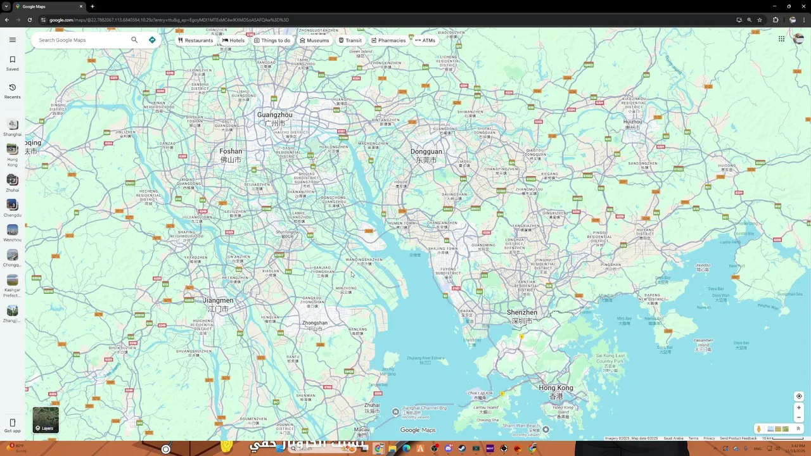811x456 pixels.
Task: Open the Privacy link
Action: tap(709, 438)
